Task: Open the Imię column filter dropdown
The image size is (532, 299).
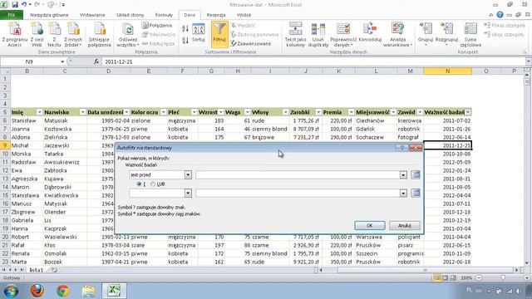Action: 39,112
